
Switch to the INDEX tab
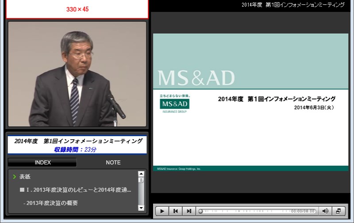[42, 162]
